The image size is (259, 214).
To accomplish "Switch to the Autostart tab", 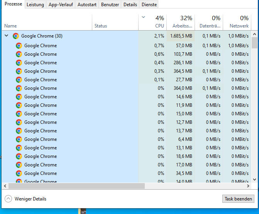I will coord(87,5).
